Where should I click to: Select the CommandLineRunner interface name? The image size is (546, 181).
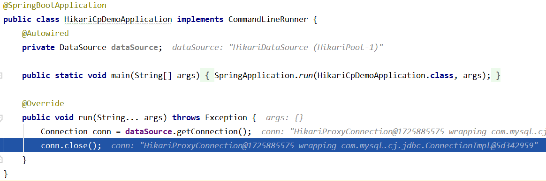click(268, 20)
